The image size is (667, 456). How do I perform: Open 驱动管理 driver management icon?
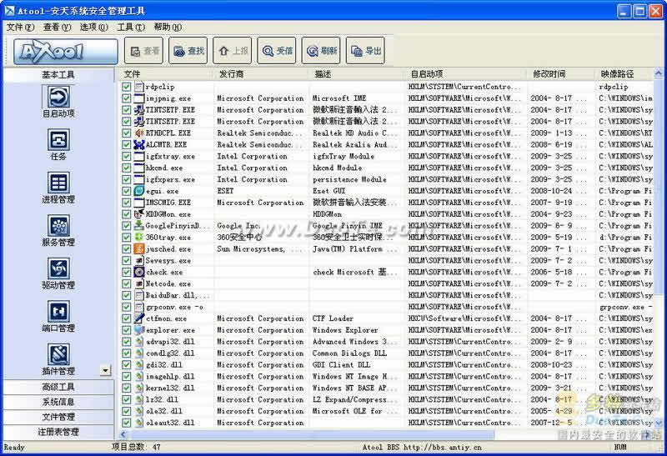point(58,268)
